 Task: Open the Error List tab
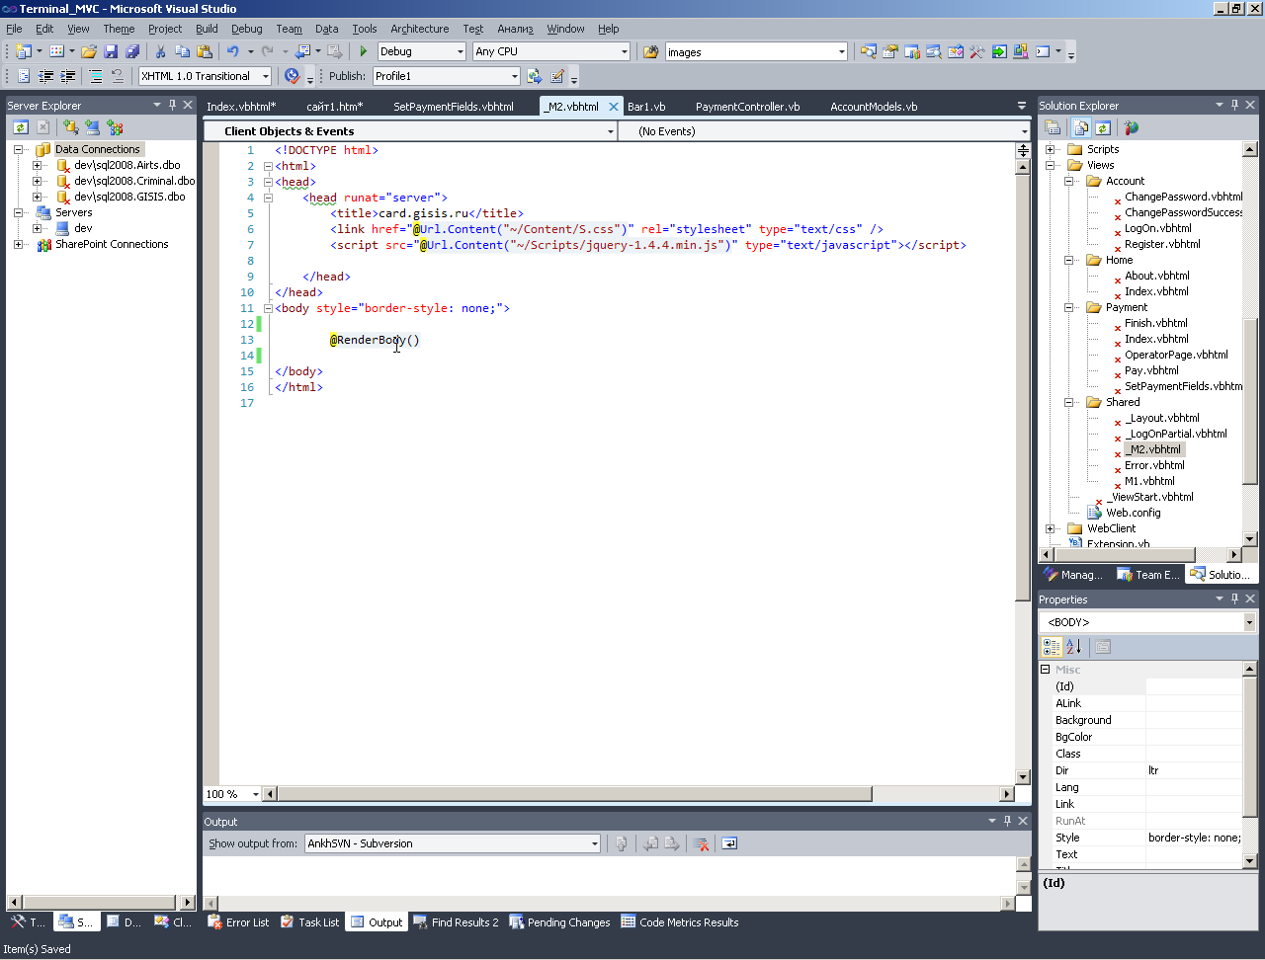pos(238,922)
